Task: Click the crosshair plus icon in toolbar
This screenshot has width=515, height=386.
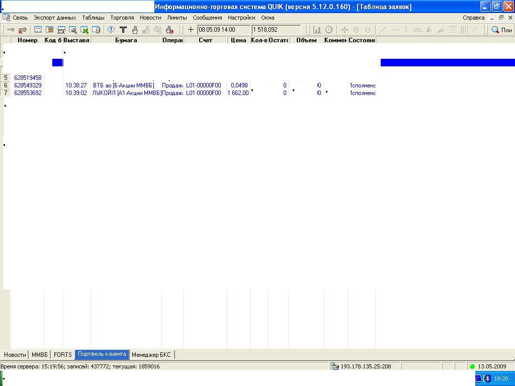Action: click(x=191, y=30)
